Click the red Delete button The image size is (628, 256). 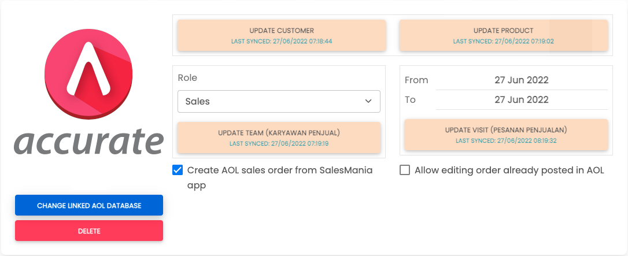click(x=89, y=231)
